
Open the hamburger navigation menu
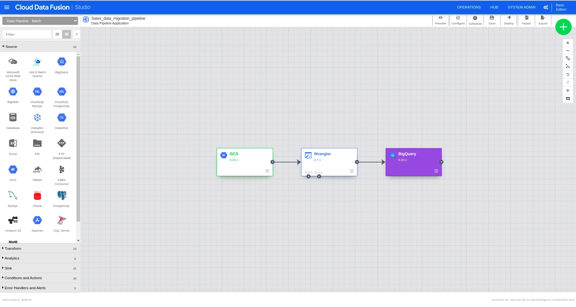point(7,7)
